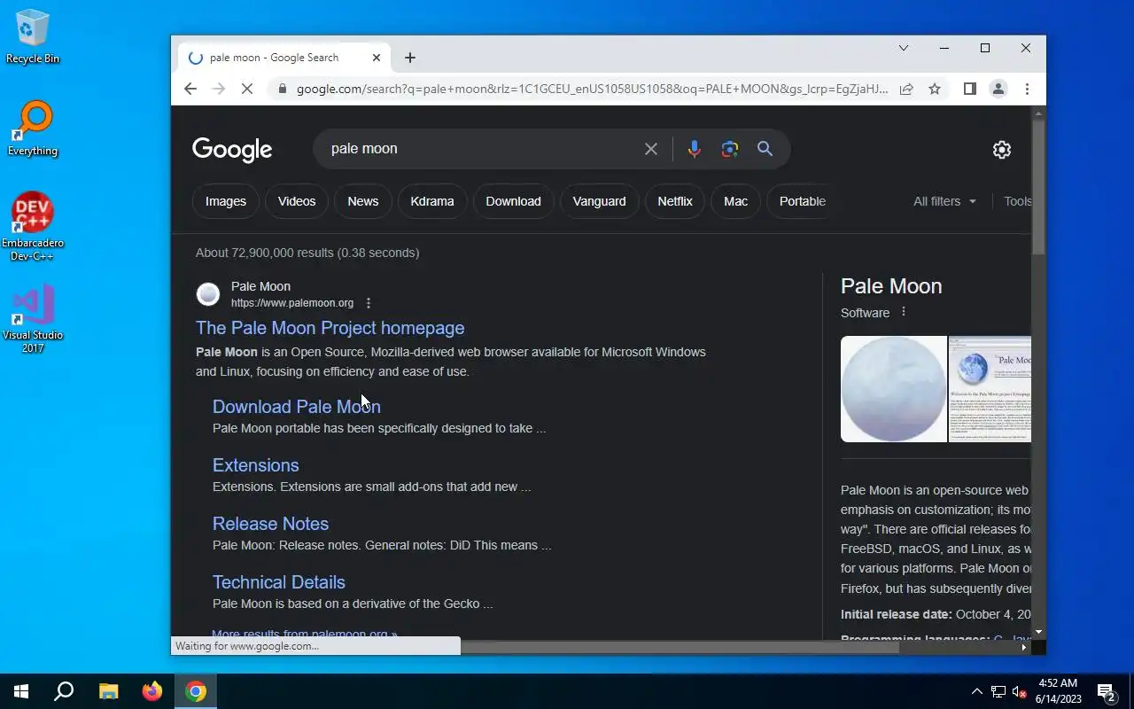Screen dimensions: 1134x709
Task: Launch Embarcadero Dev-C++ desktop shortcut
Action: 33,226
